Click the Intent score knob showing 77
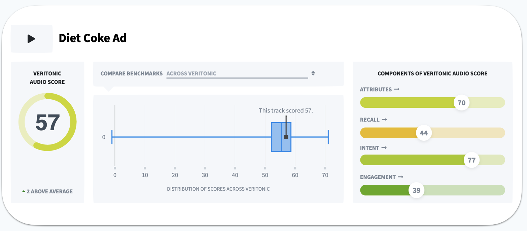 coord(471,160)
